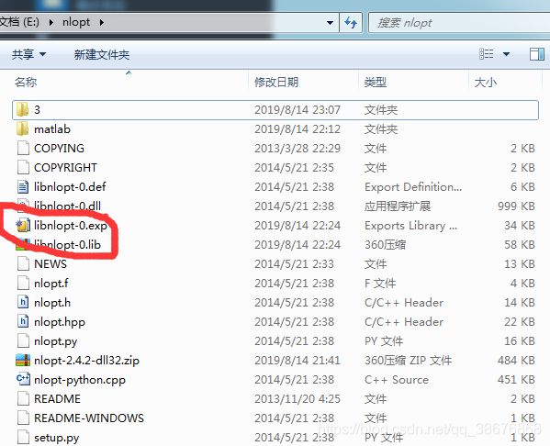Screen dimensions: 550x446
Task: Click the 'Exports Library ...' type cell
Action: tap(410, 226)
